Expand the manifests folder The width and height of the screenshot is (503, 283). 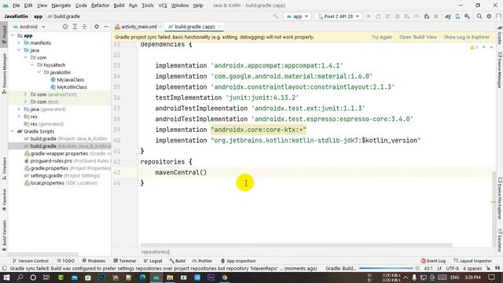pyautogui.click(x=19, y=42)
